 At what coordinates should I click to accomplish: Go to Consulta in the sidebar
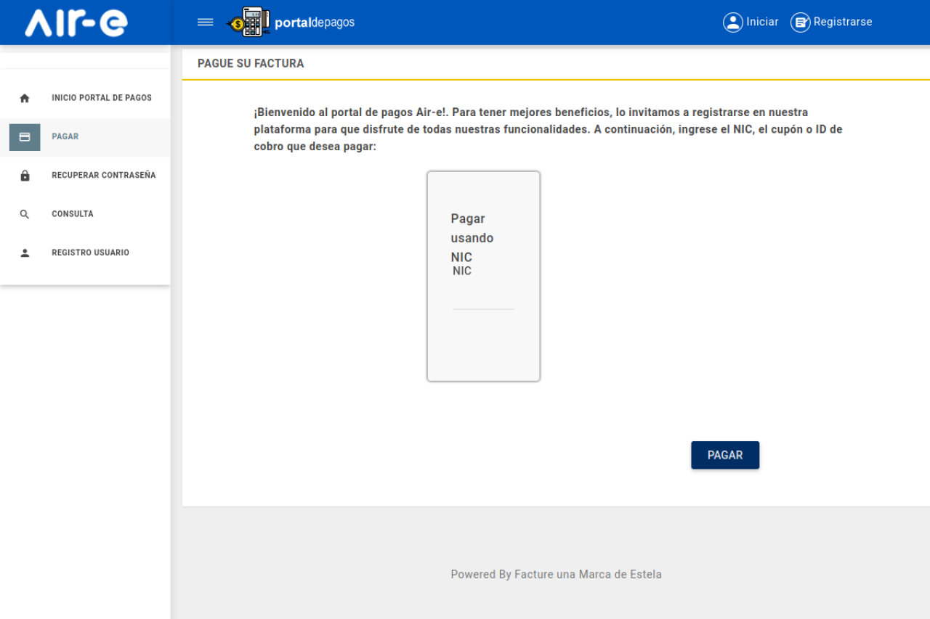click(x=73, y=214)
